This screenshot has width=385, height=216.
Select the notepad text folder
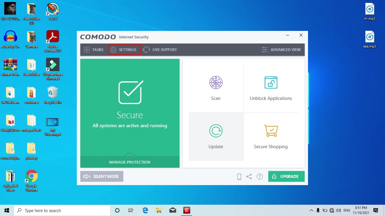point(31,123)
